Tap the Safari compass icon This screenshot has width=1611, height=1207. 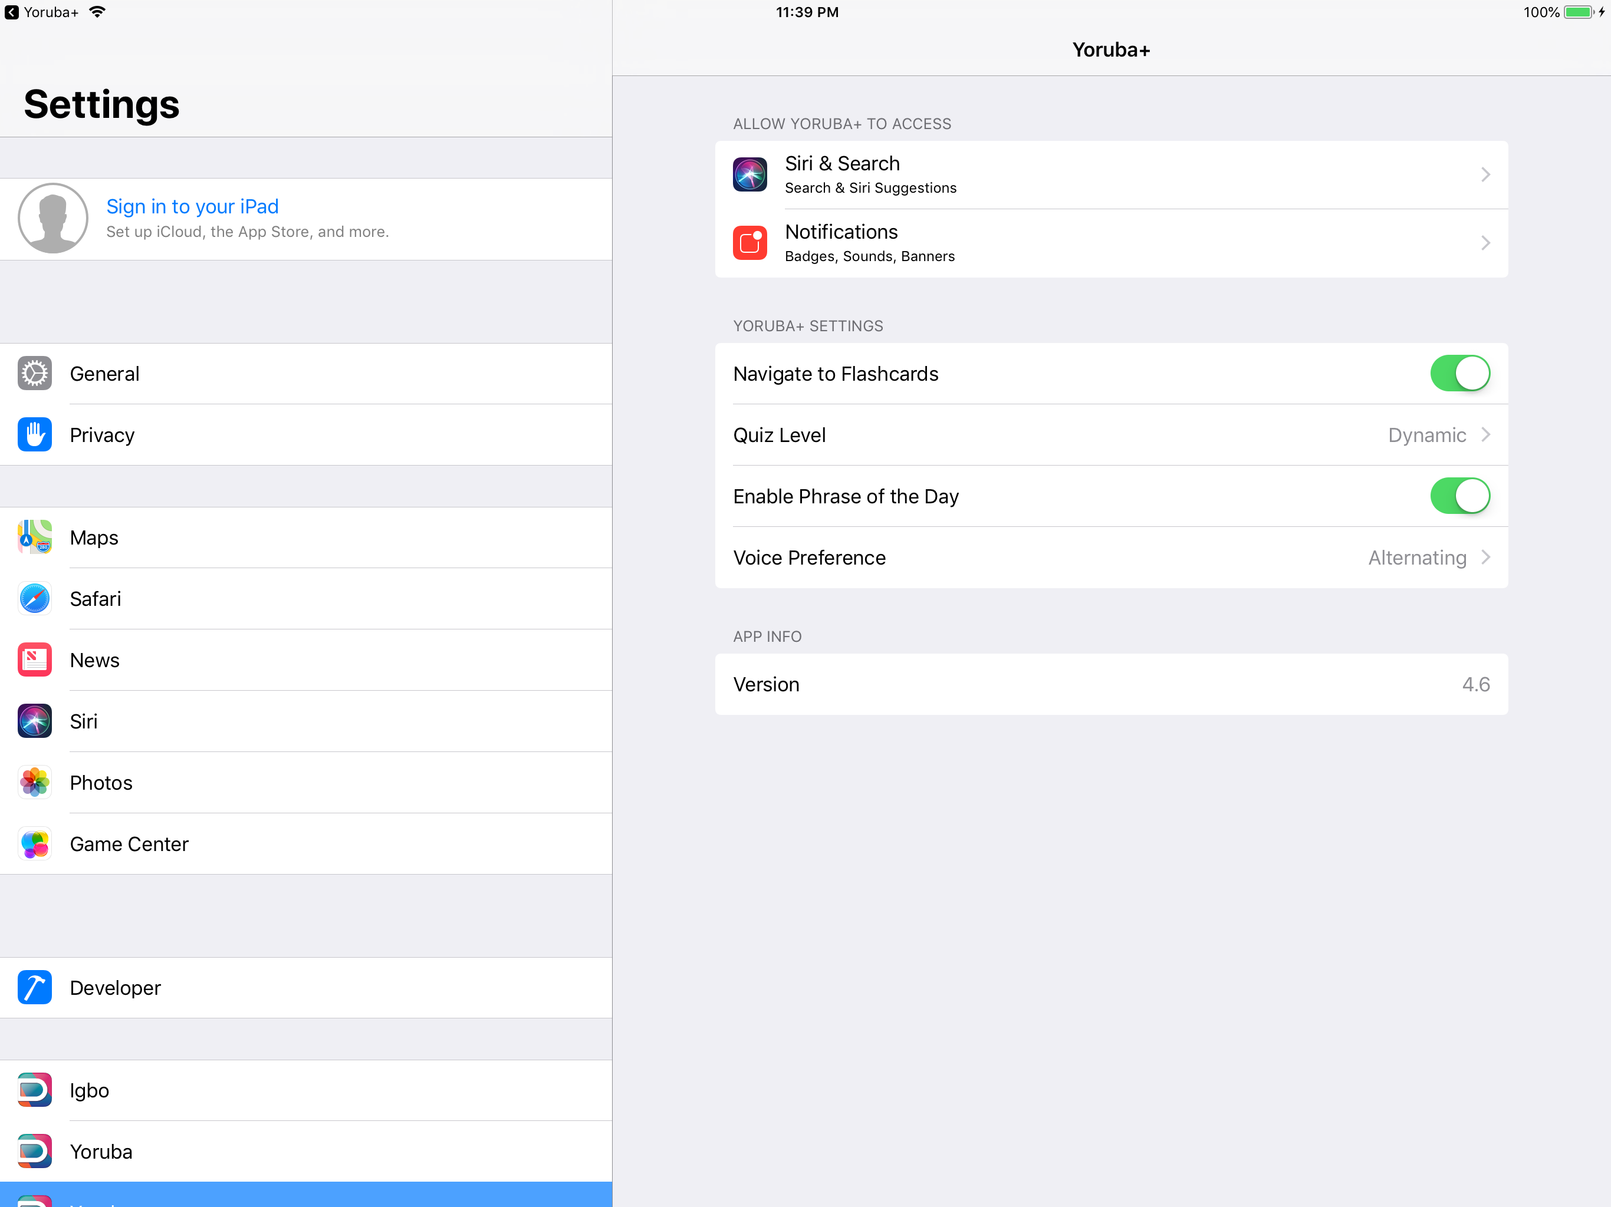(x=34, y=598)
